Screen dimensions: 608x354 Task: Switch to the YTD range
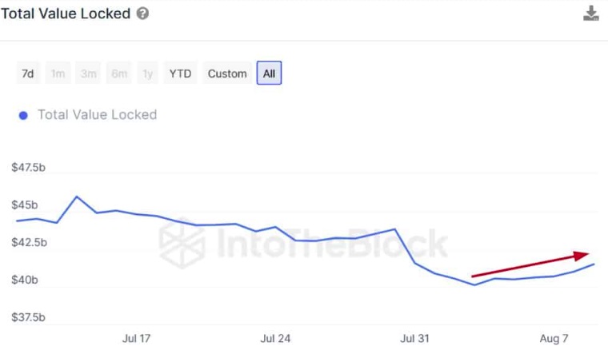[180, 74]
